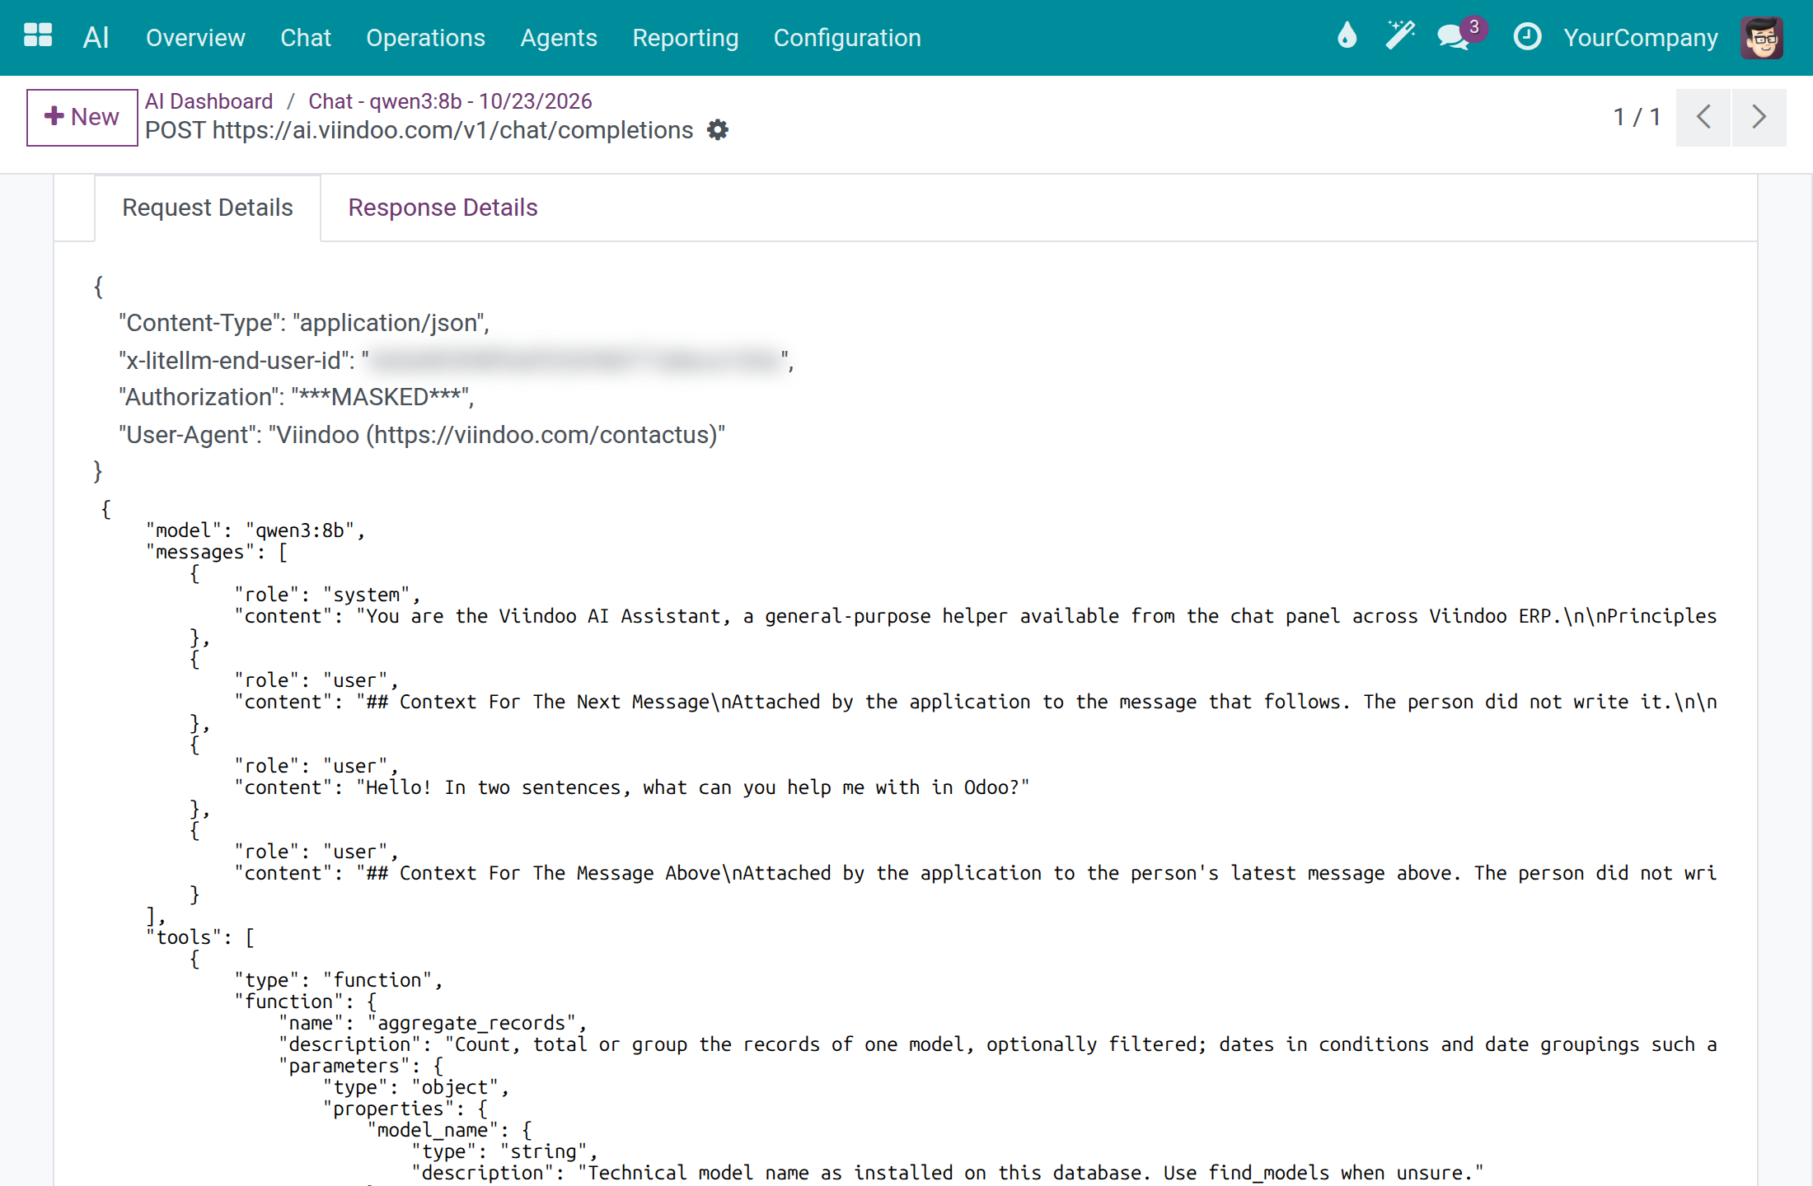
Task: Click the "model_name": { line
Action: click(x=450, y=1130)
